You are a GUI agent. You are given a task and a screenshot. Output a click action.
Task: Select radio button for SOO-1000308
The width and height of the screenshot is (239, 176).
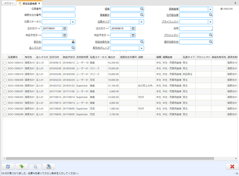click(x=5, y=86)
